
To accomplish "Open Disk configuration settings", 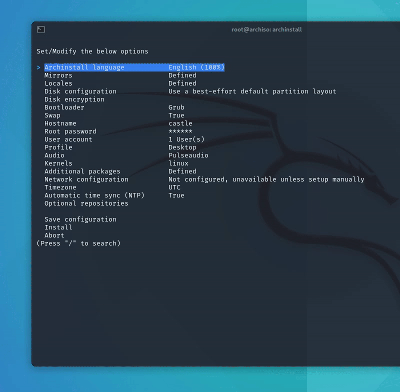I will [x=80, y=91].
